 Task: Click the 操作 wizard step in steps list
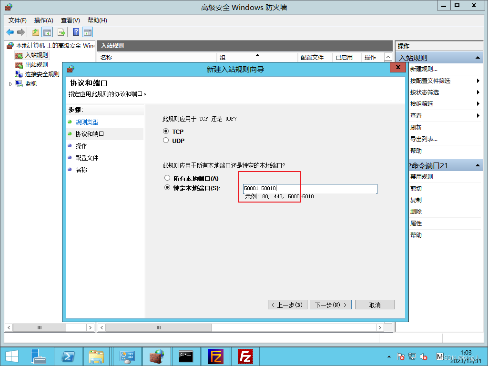(81, 146)
